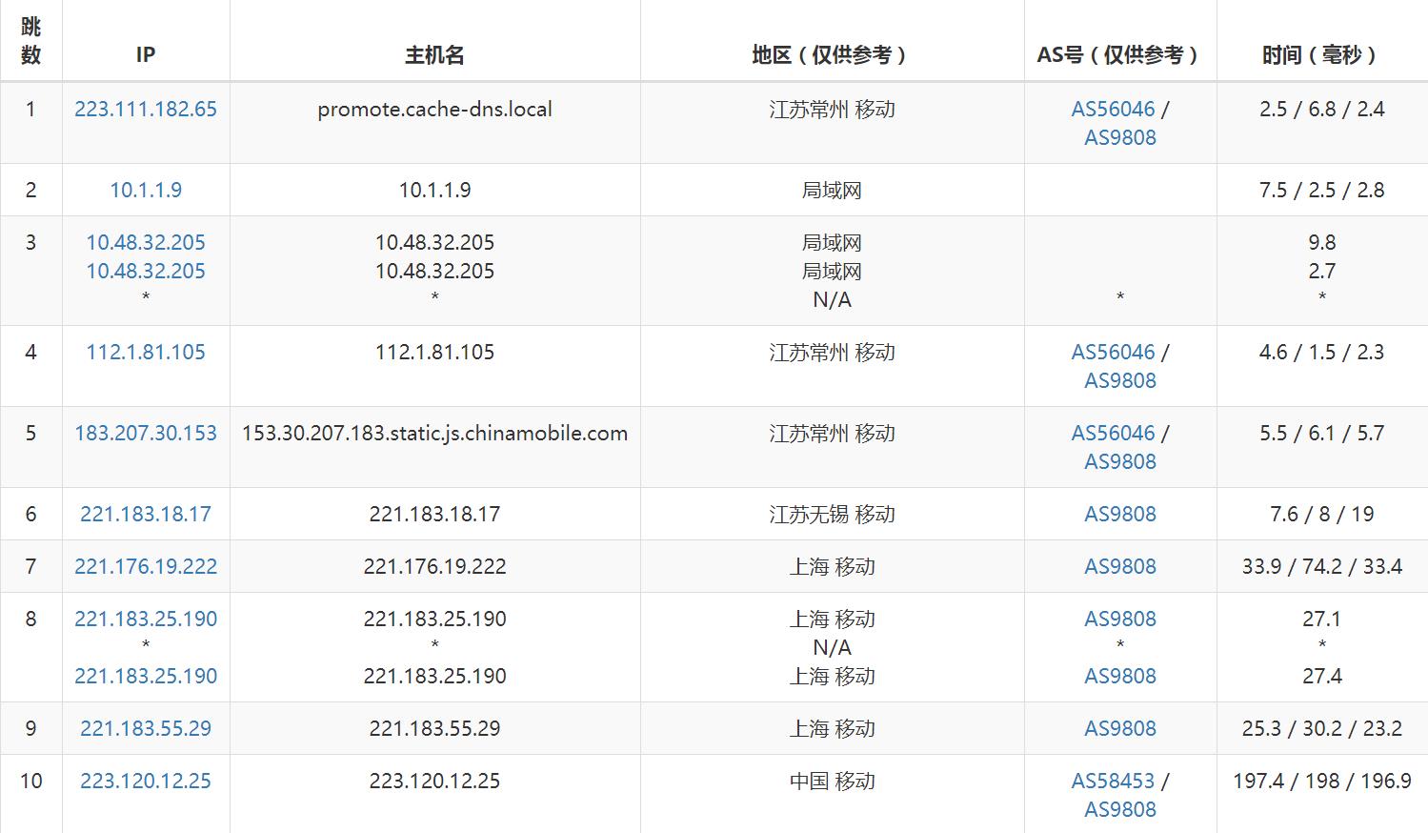The image size is (1428, 833).
Task: Click the 221.176.19.222 IP column link
Action: tap(146, 566)
